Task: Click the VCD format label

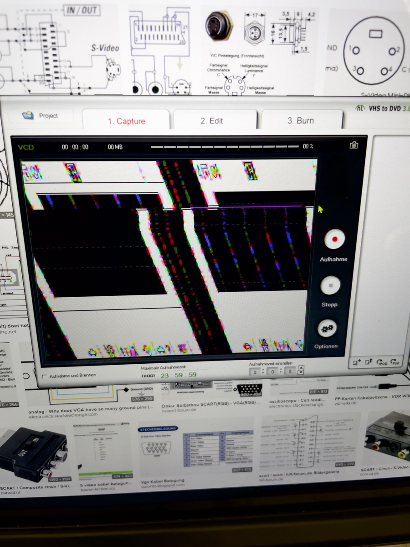Action: coord(26,147)
